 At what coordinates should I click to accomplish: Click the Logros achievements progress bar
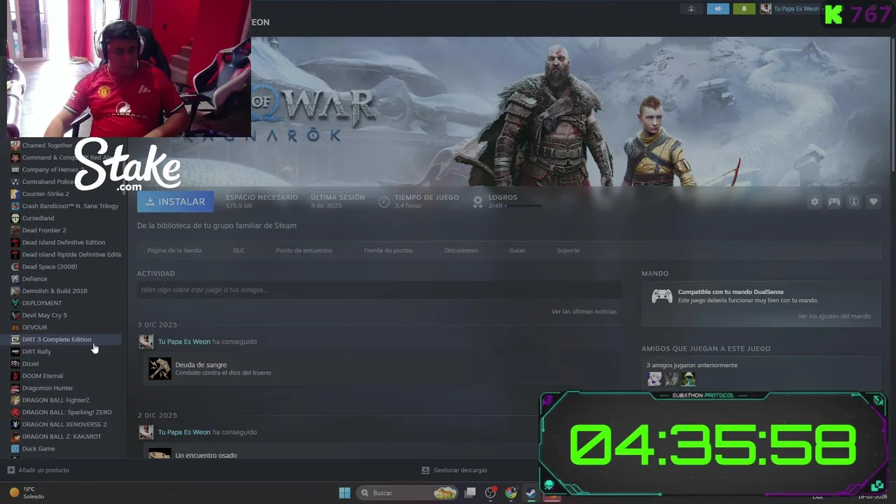coord(524,206)
